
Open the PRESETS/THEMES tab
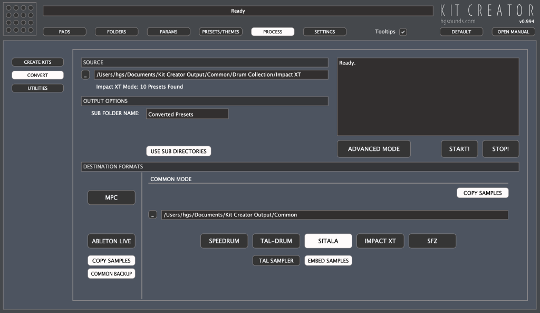pyautogui.click(x=220, y=32)
